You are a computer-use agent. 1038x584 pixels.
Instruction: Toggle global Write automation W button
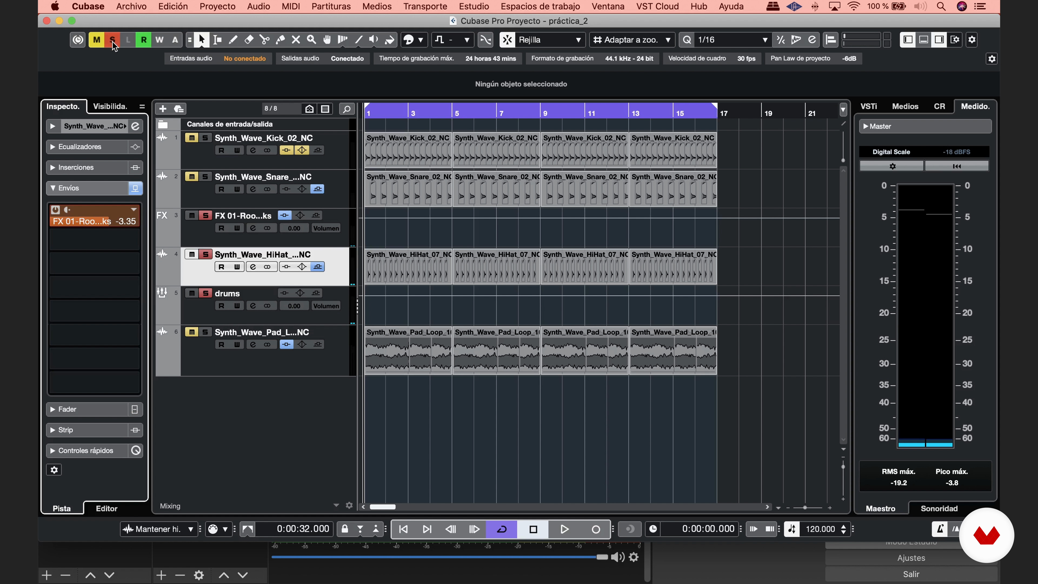click(159, 39)
